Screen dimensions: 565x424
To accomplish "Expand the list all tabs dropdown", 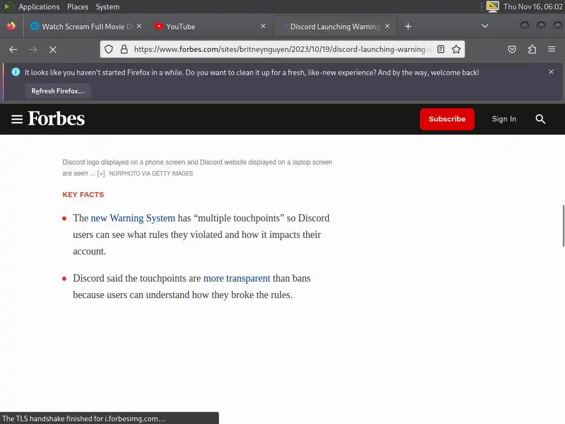I will click(x=485, y=26).
